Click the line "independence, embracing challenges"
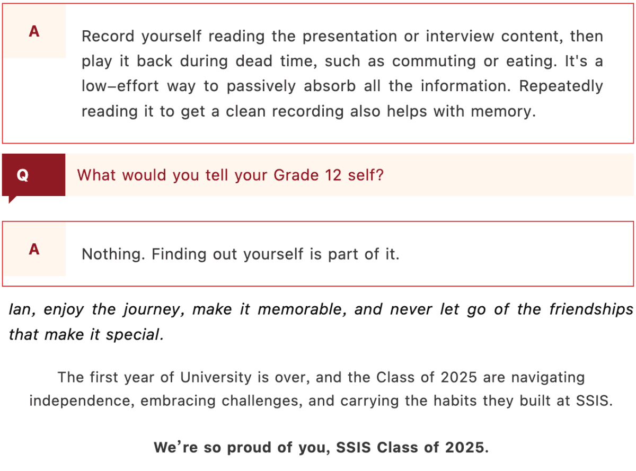Image resolution: width=636 pixels, height=471 pixels. click(321, 400)
